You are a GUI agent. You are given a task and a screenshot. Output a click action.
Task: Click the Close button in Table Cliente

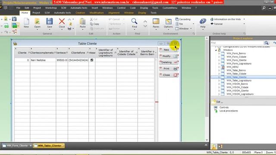(169, 75)
